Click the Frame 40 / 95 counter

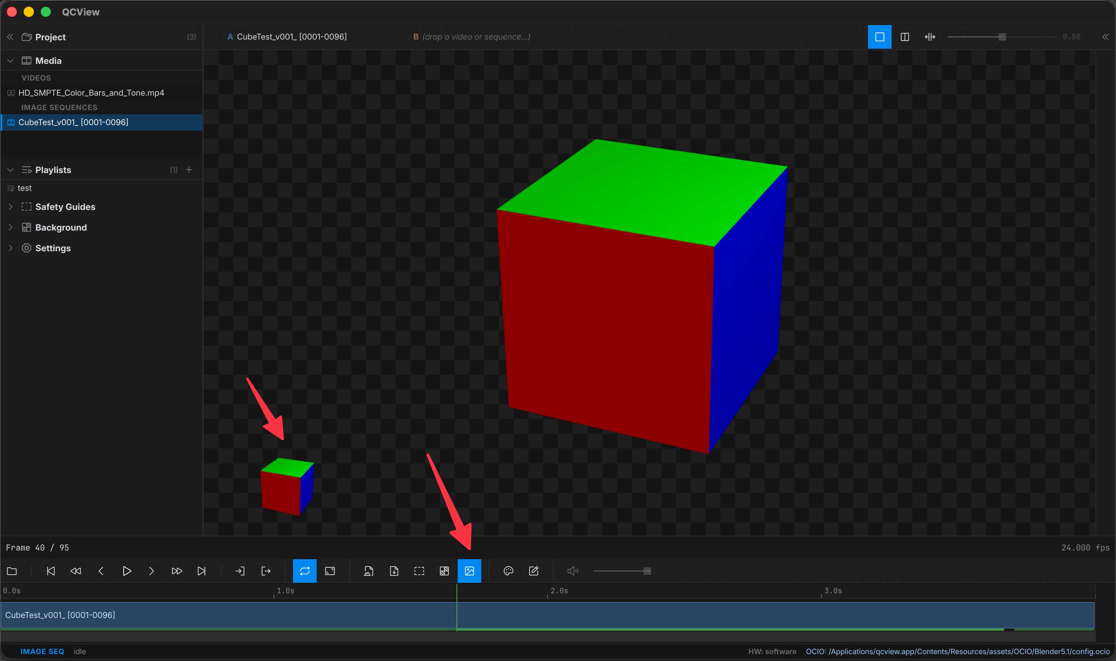[37, 547]
